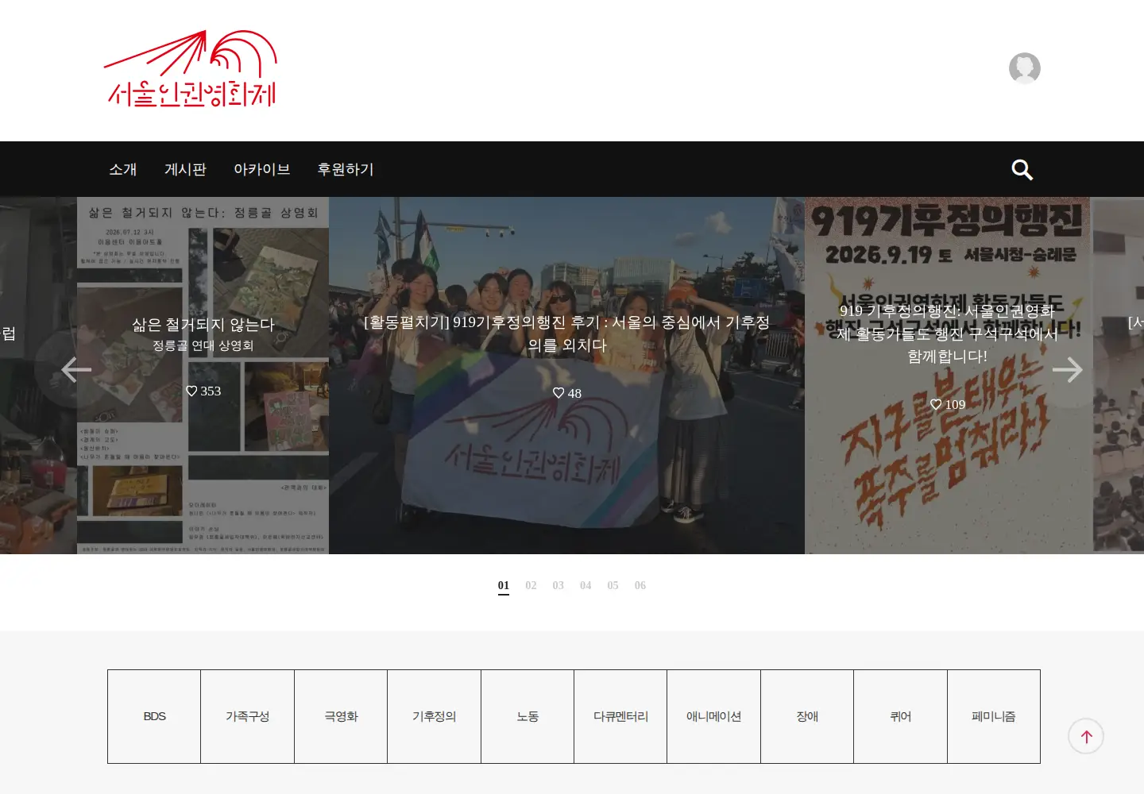This screenshot has height=794, width=1144.
Task: Jump to slide 02
Action: pyautogui.click(x=531, y=586)
